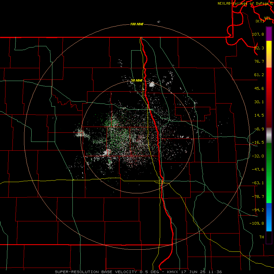Click the 100 NMI range ring label
274x274 pixels.
click(137, 24)
